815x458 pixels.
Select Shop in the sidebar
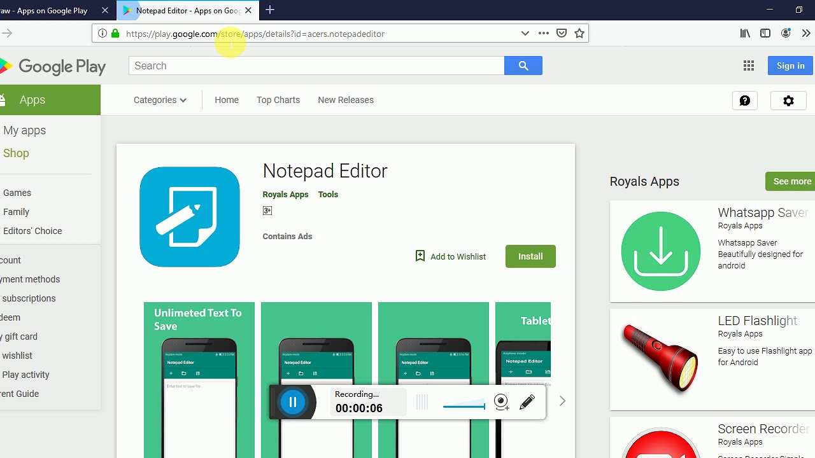tap(16, 153)
